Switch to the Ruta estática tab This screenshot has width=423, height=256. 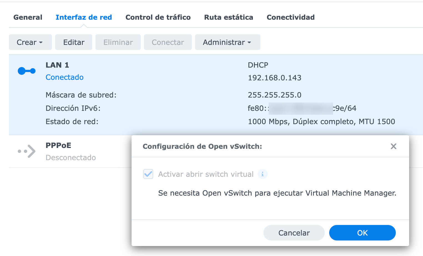[x=228, y=17]
